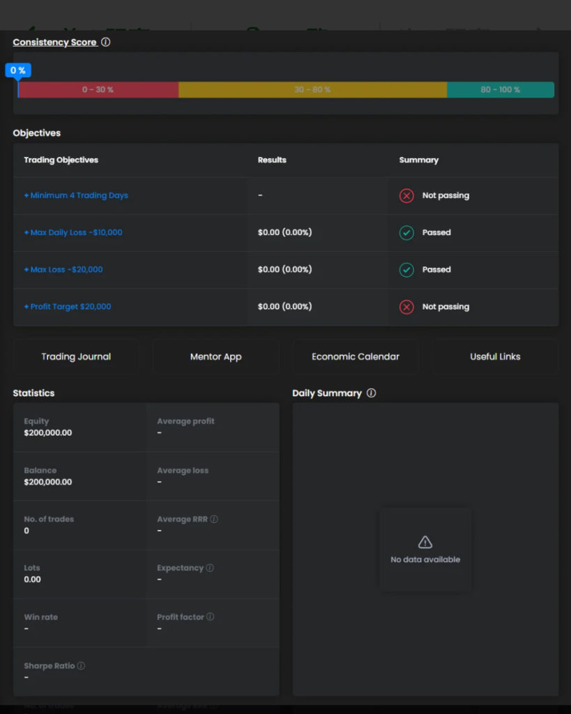Open Useful Links
The image size is (571, 714).
[x=495, y=357]
